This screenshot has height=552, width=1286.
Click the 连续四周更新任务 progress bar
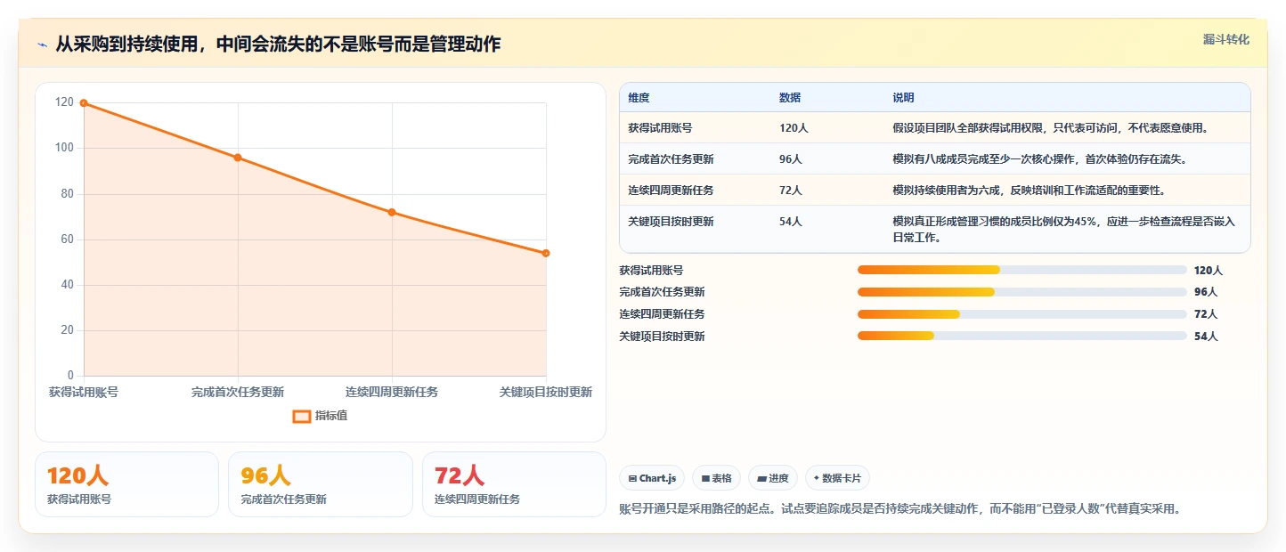pyautogui.click(x=1021, y=314)
